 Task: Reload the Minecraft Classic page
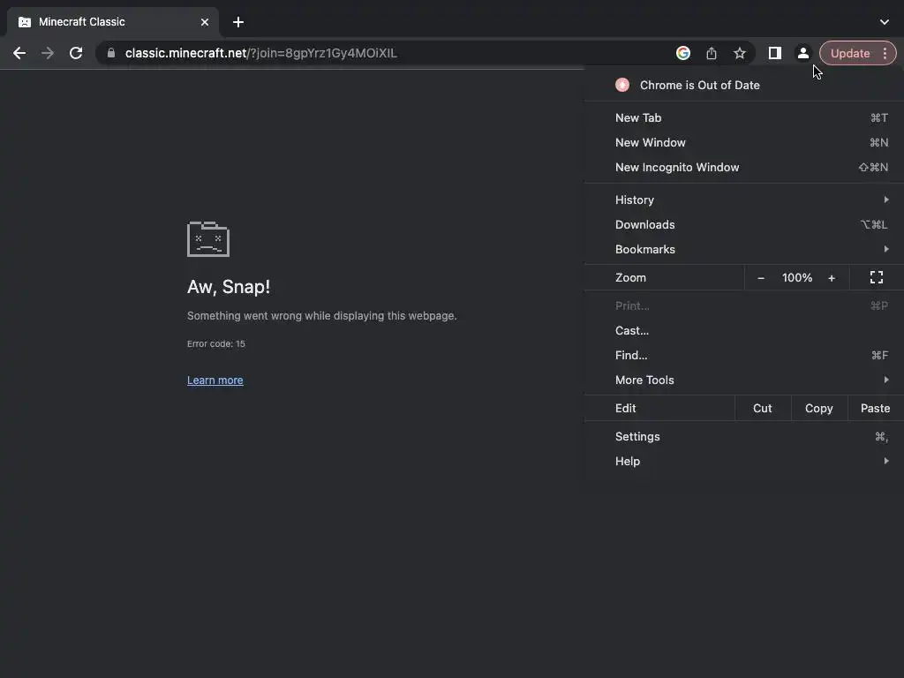(76, 53)
